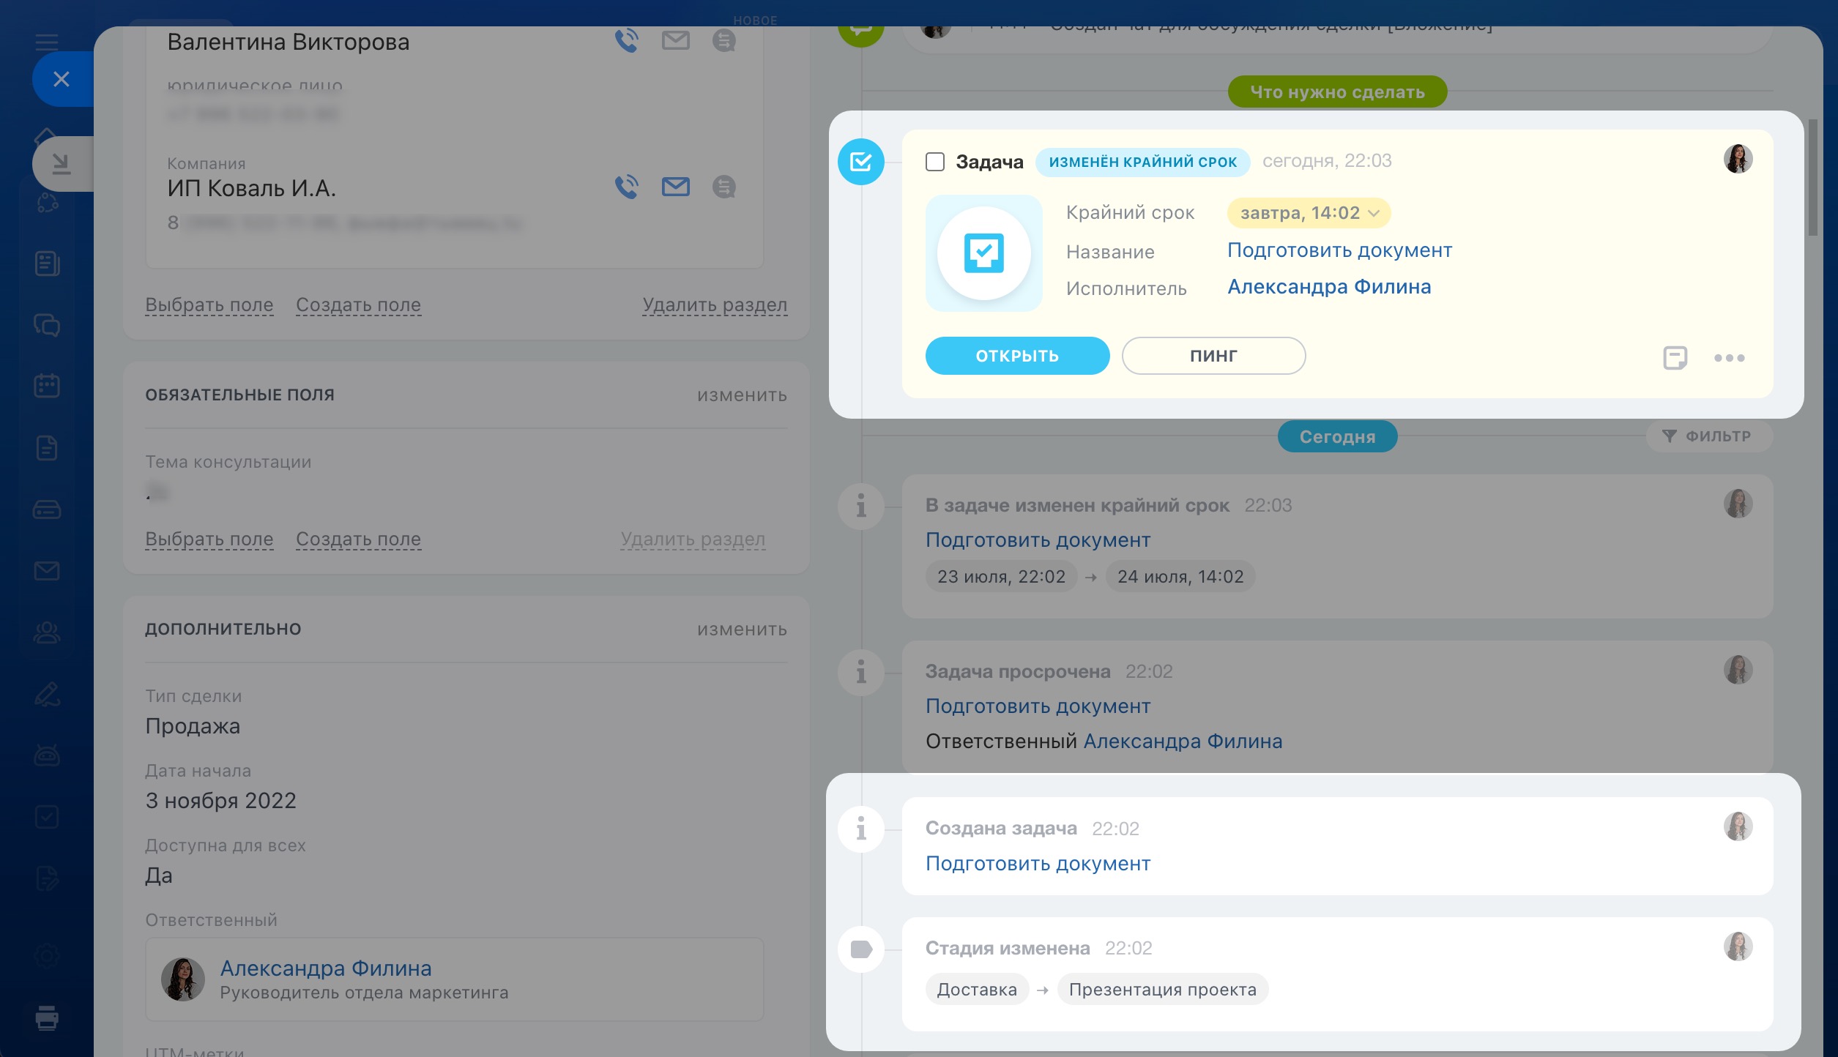The width and height of the screenshot is (1838, 1057).
Task: Click Удалить раздел in ОБЯЗАТЕЛЬНЫЕ ПОЛЯ section
Action: (693, 539)
